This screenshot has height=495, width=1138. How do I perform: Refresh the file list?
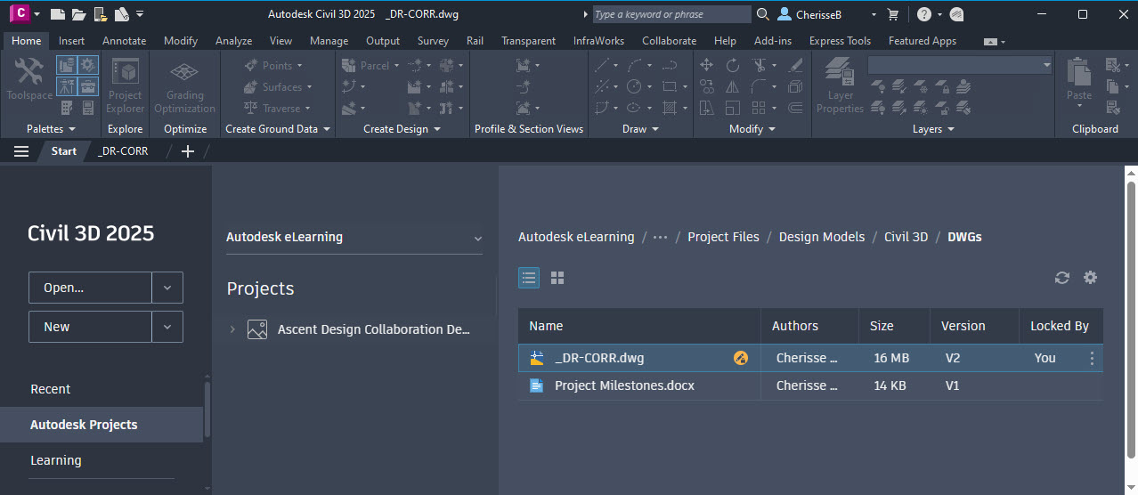point(1061,278)
